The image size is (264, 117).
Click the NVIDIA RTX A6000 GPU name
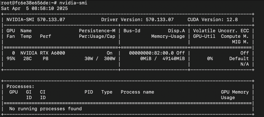tap(43, 53)
